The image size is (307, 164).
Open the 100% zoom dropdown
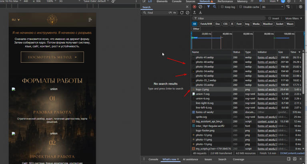52,1
